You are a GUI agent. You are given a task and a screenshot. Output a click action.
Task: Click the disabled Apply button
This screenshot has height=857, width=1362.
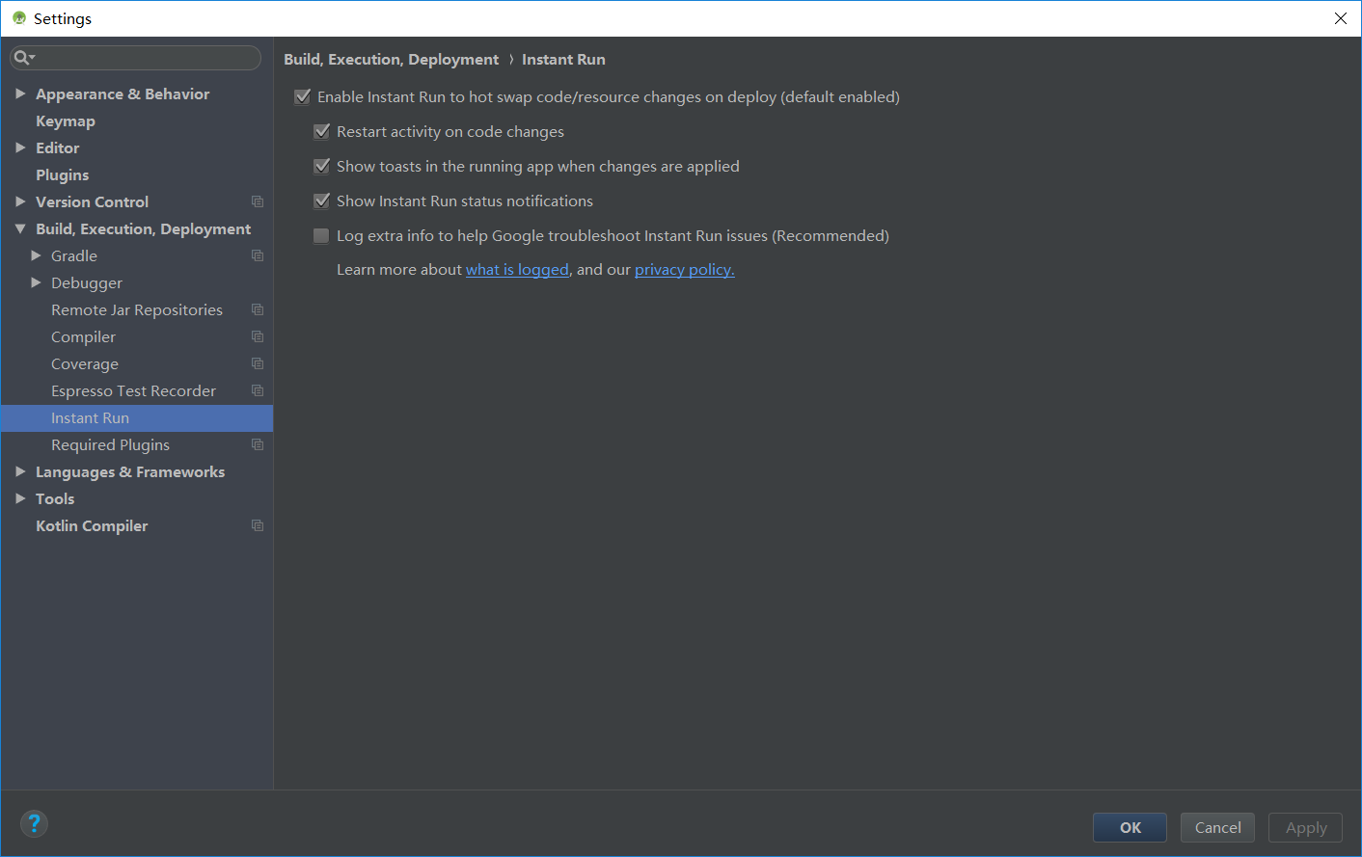pyautogui.click(x=1305, y=827)
